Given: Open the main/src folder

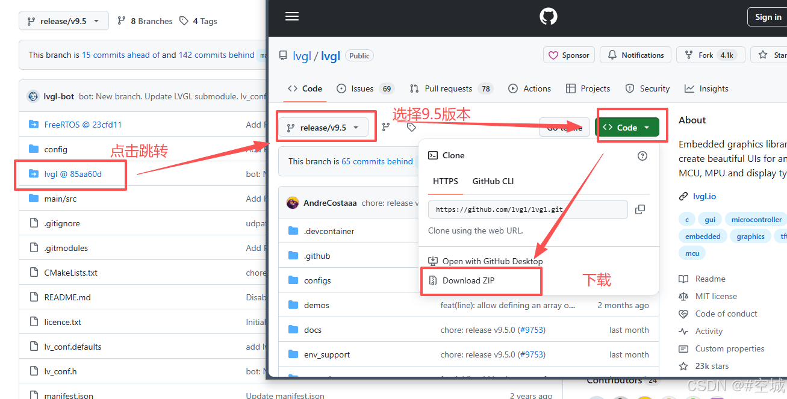Looking at the screenshot, I should tap(60, 199).
